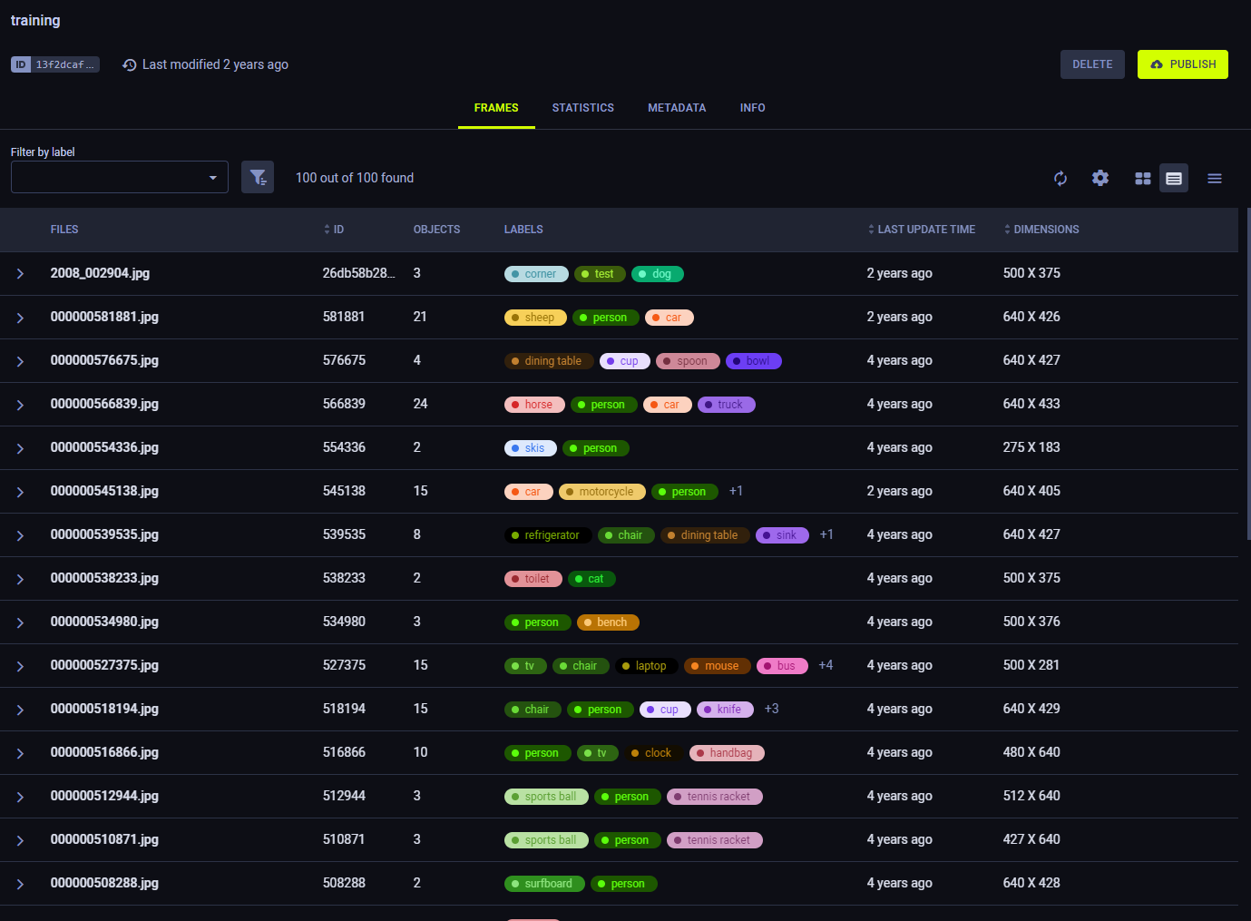
Task: Click the DELETE button
Action: [x=1092, y=64]
